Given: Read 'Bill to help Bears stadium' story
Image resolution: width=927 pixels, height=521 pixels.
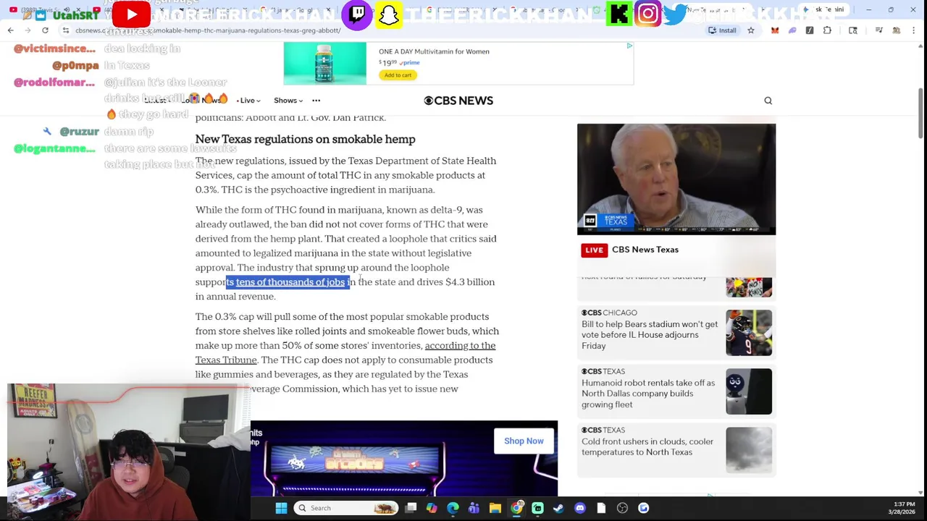Looking at the screenshot, I should click(650, 335).
